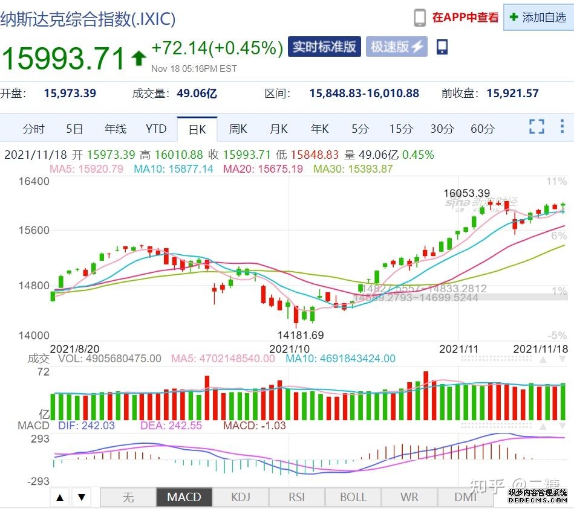Image resolution: width=574 pixels, height=509 pixels.
Task: Open the 年线 chart tab
Action: 116,129
